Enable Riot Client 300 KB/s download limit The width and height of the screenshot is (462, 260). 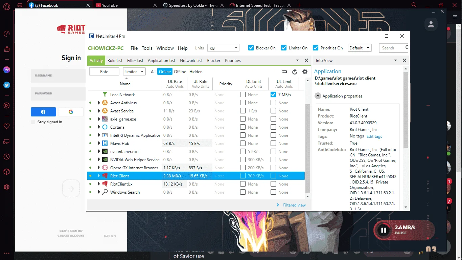[x=243, y=176]
